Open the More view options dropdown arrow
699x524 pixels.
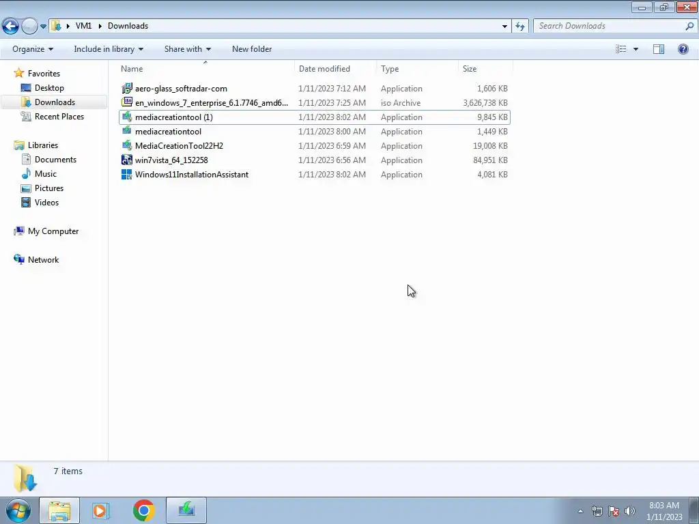click(x=636, y=49)
